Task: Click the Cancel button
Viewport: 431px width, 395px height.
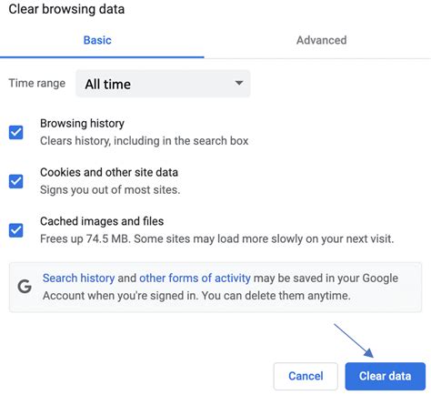Action: [306, 376]
